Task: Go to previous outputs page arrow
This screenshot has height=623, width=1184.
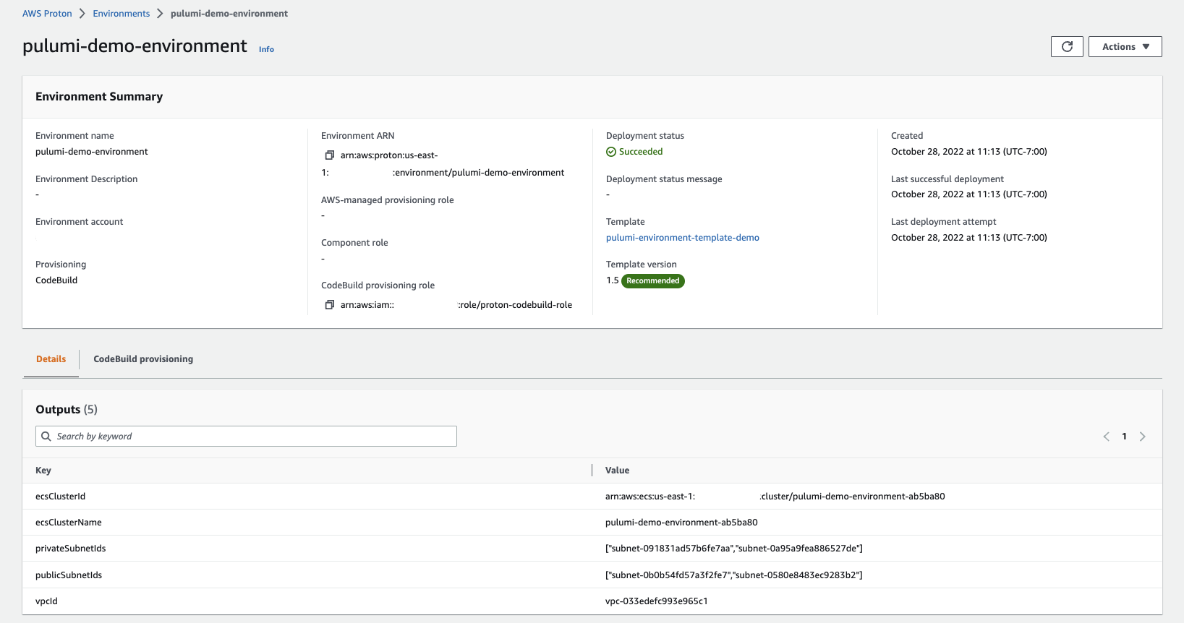Action: 1106,437
